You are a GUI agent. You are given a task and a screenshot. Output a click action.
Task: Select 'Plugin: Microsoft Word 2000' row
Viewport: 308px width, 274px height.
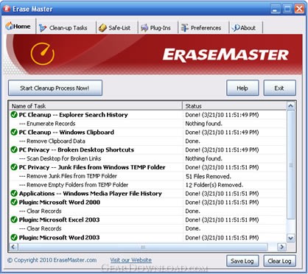(147, 202)
